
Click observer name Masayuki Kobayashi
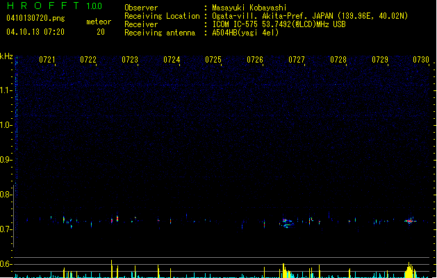click(x=249, y=8)
